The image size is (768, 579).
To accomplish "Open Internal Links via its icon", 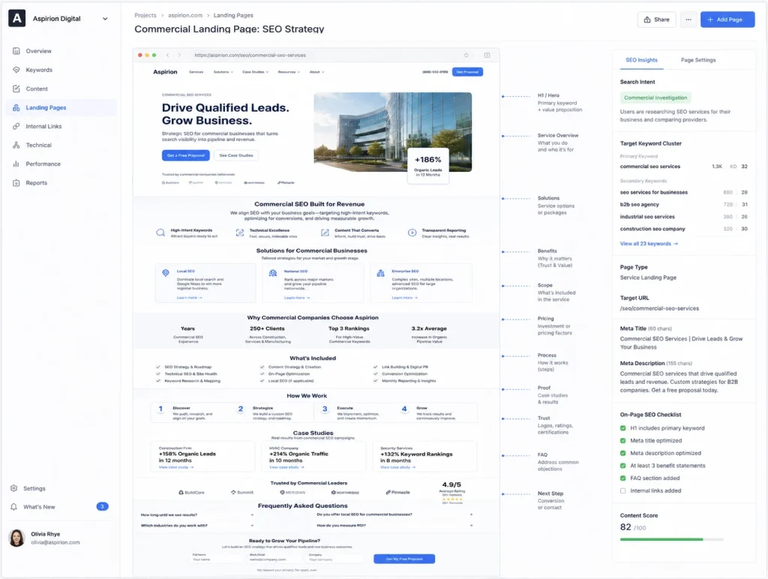I will coord(16,127).
